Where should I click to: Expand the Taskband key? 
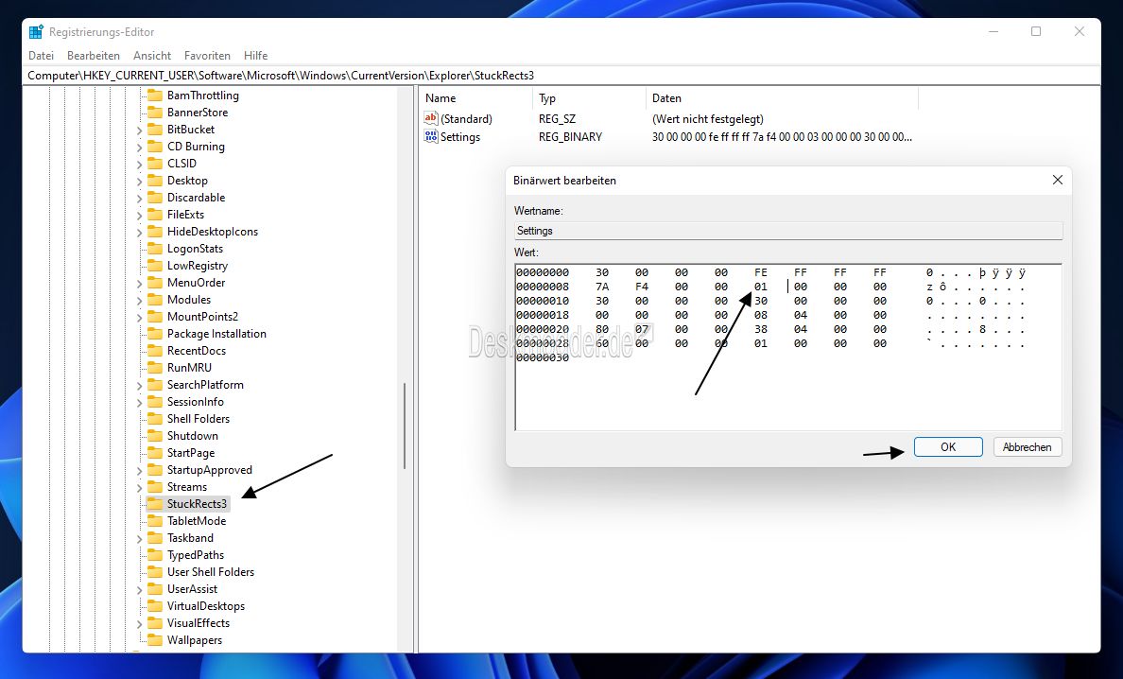pos(139,539)
